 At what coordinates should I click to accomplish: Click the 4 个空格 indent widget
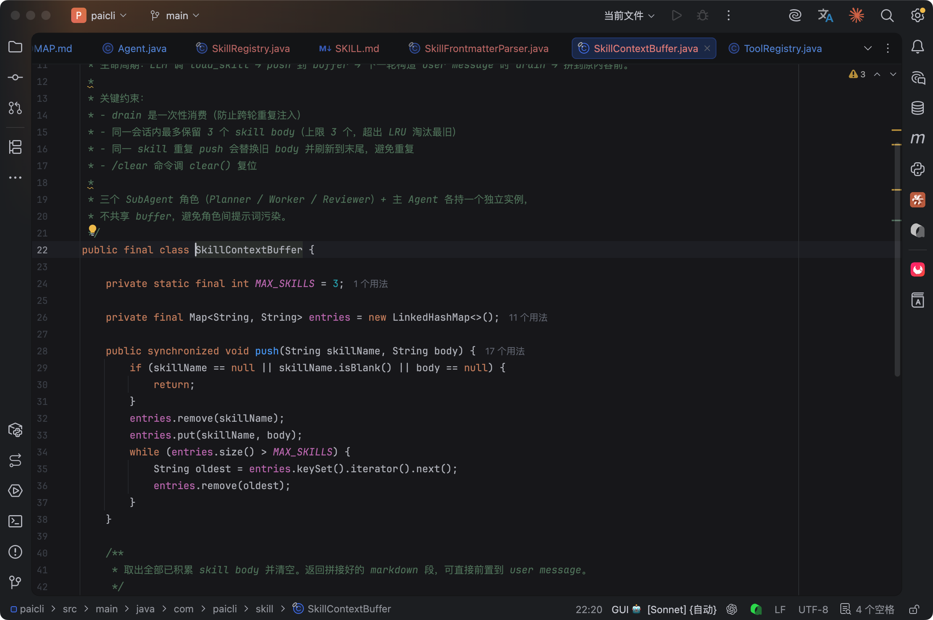868,609
